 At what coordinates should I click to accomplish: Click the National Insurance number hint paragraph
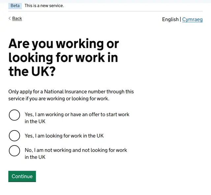[71, 95]
